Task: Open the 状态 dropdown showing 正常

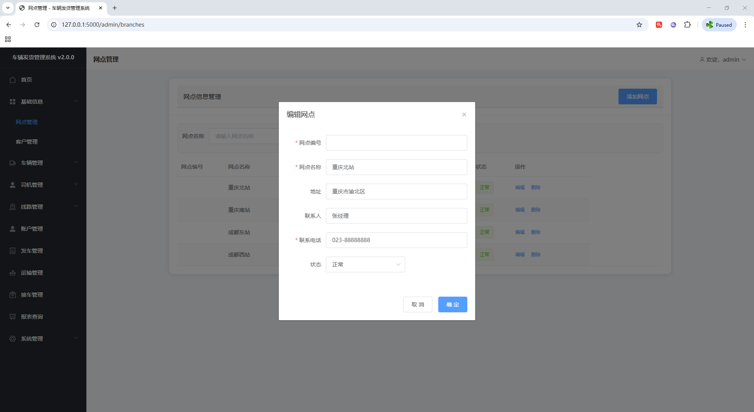Action: 365,264
